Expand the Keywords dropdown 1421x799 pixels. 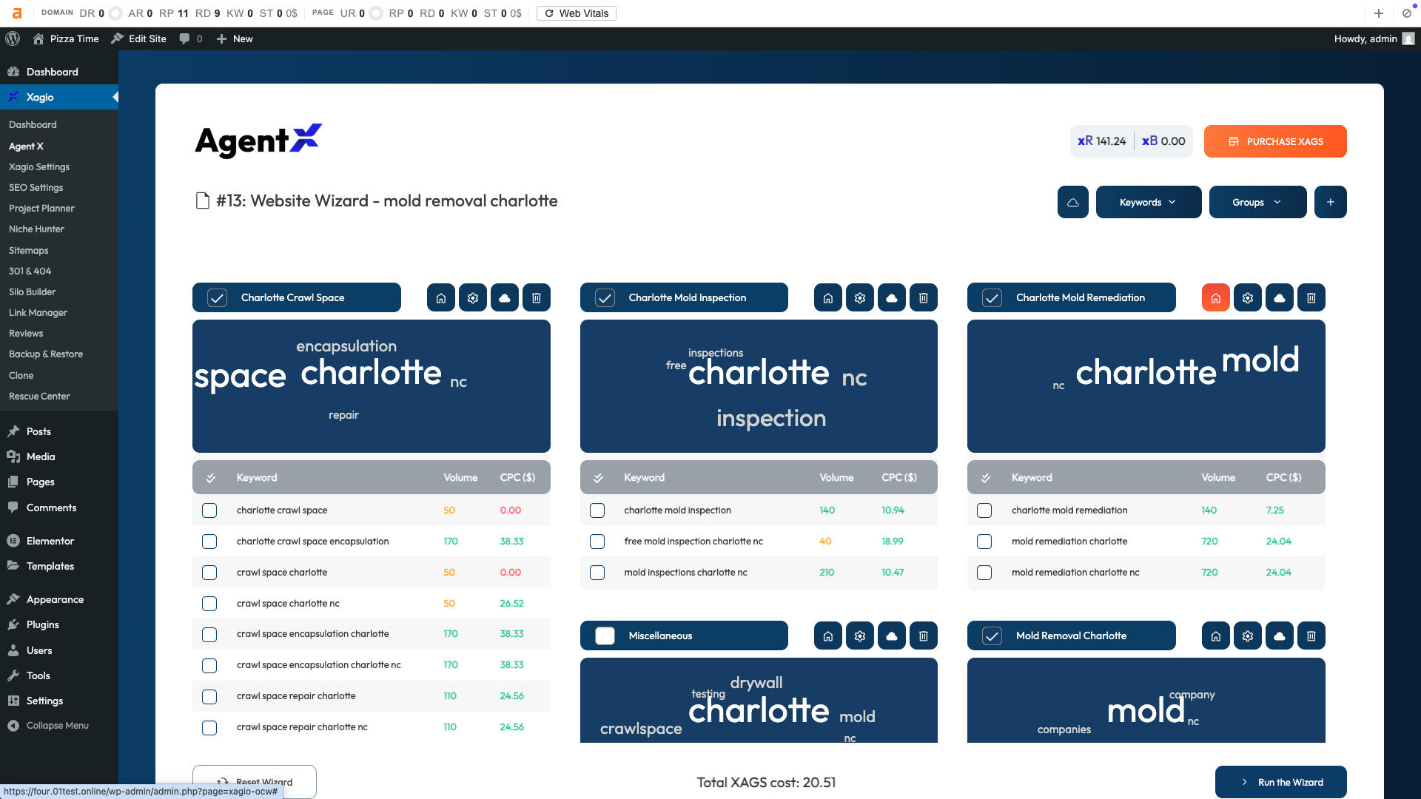point(1149,202)
